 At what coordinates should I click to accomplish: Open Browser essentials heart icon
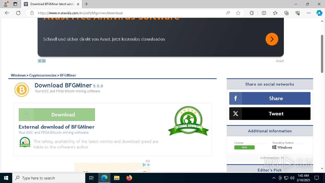coord(298,13)
